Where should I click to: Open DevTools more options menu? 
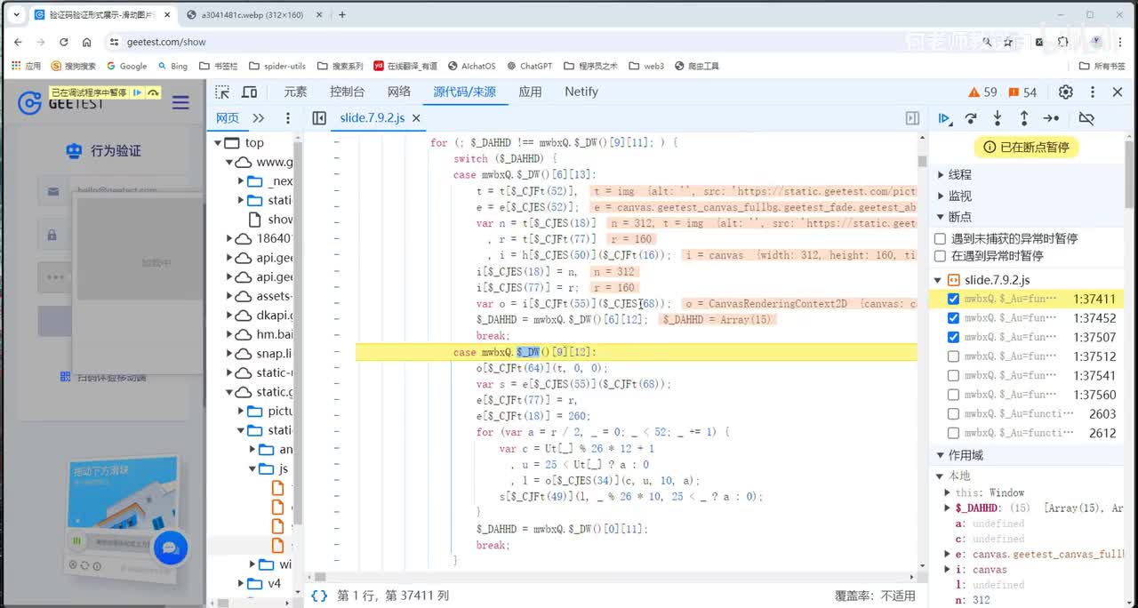coord(1093,92)
